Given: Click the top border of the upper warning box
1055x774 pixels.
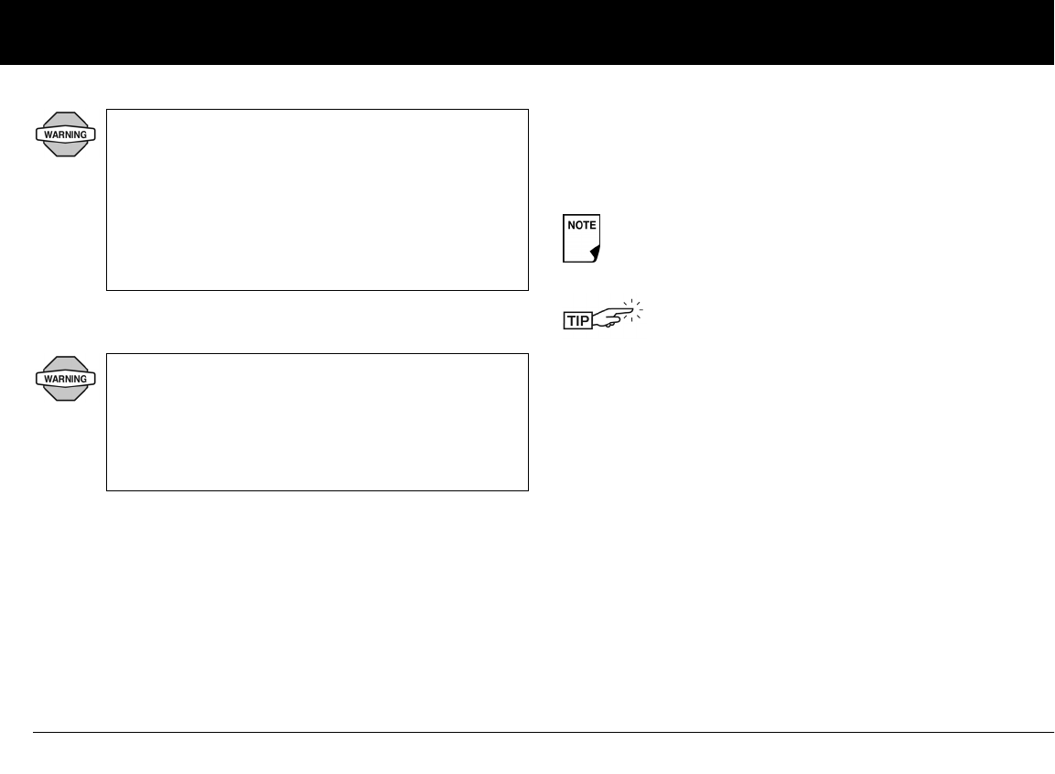Looking at the screenshot, I should pos(318,110).
